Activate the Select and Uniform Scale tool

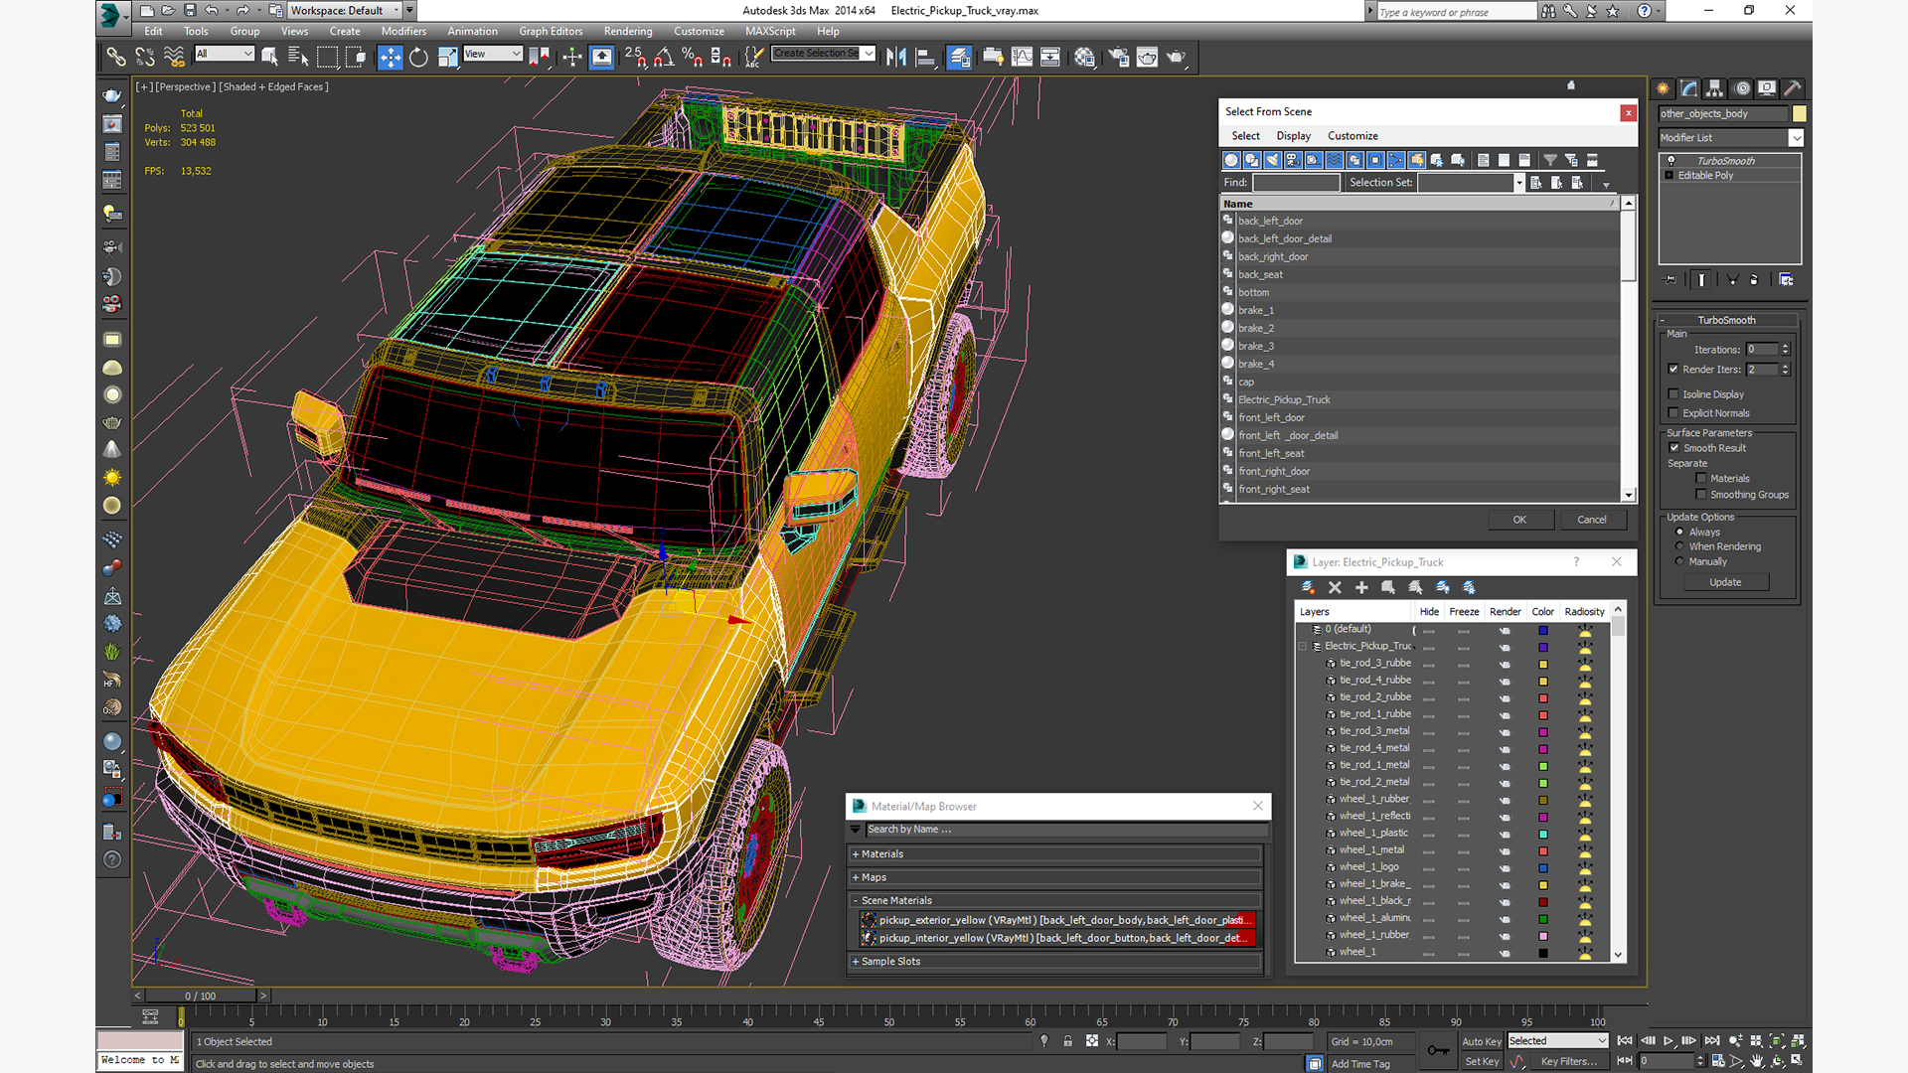(x=448, y=57)
